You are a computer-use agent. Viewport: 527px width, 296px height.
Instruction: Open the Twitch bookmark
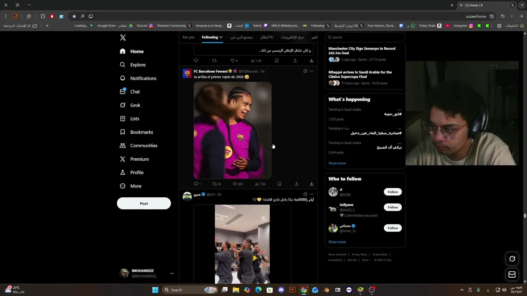tap(260, 25)
